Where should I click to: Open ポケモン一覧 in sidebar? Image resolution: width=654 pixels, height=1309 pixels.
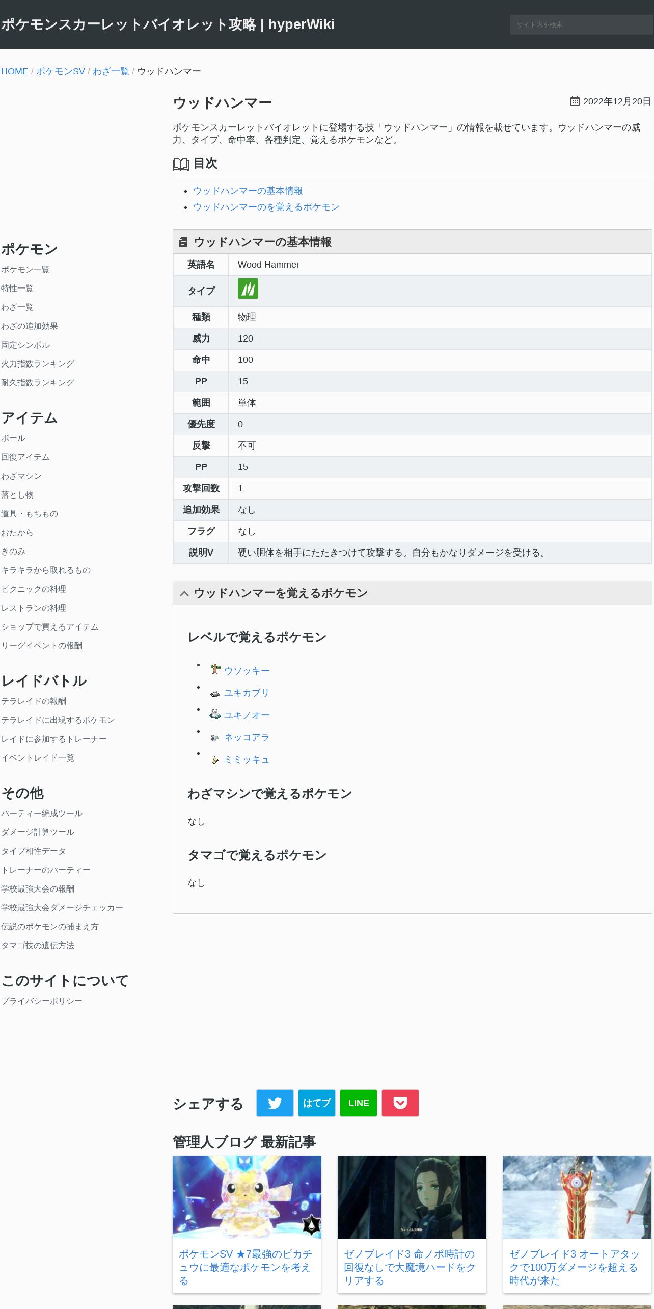point(25,270)
